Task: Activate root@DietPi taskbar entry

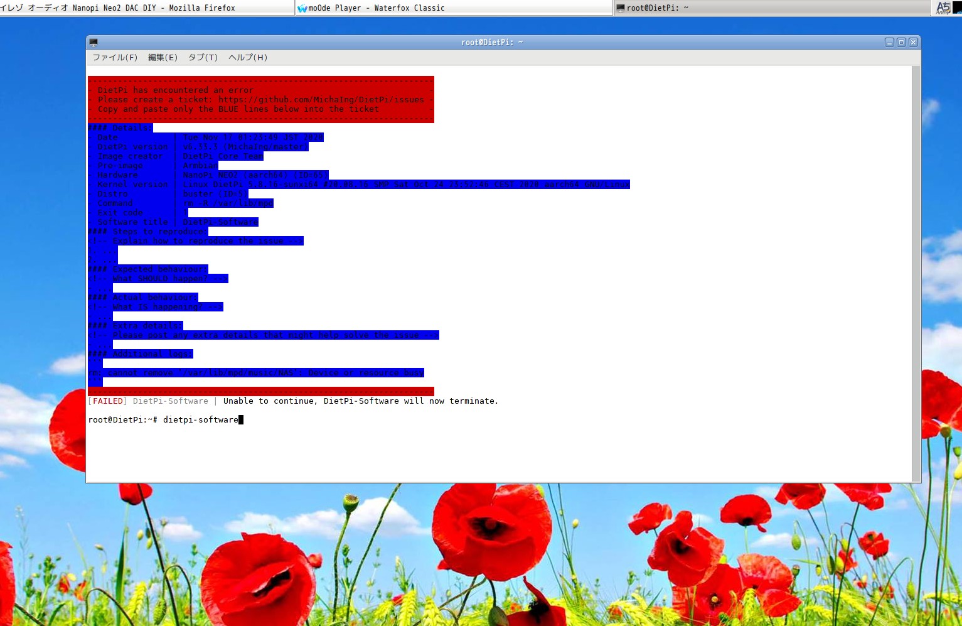Action: click(657, 8)
